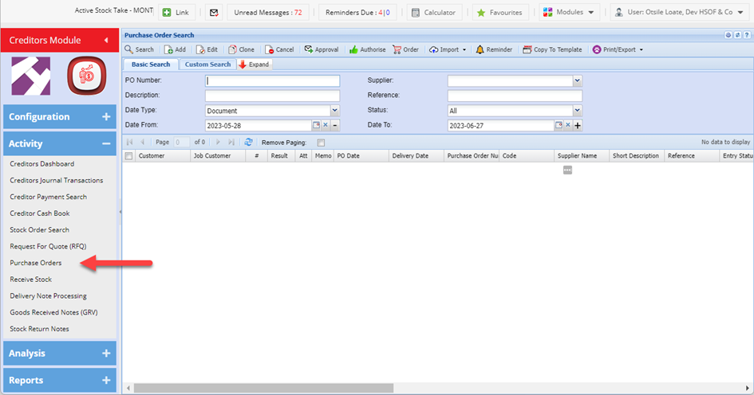Open Reminders Due indicator
Viewport: 754px width, 395px height.
357,13
